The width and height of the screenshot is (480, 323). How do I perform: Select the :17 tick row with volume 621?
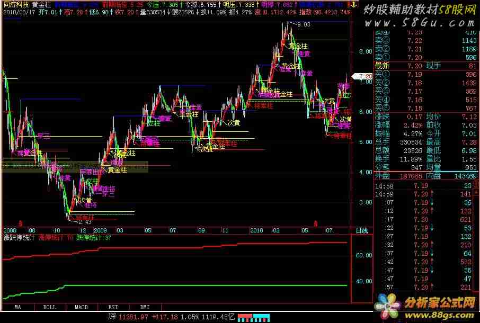pyautogui.click(x=424, y=219)
